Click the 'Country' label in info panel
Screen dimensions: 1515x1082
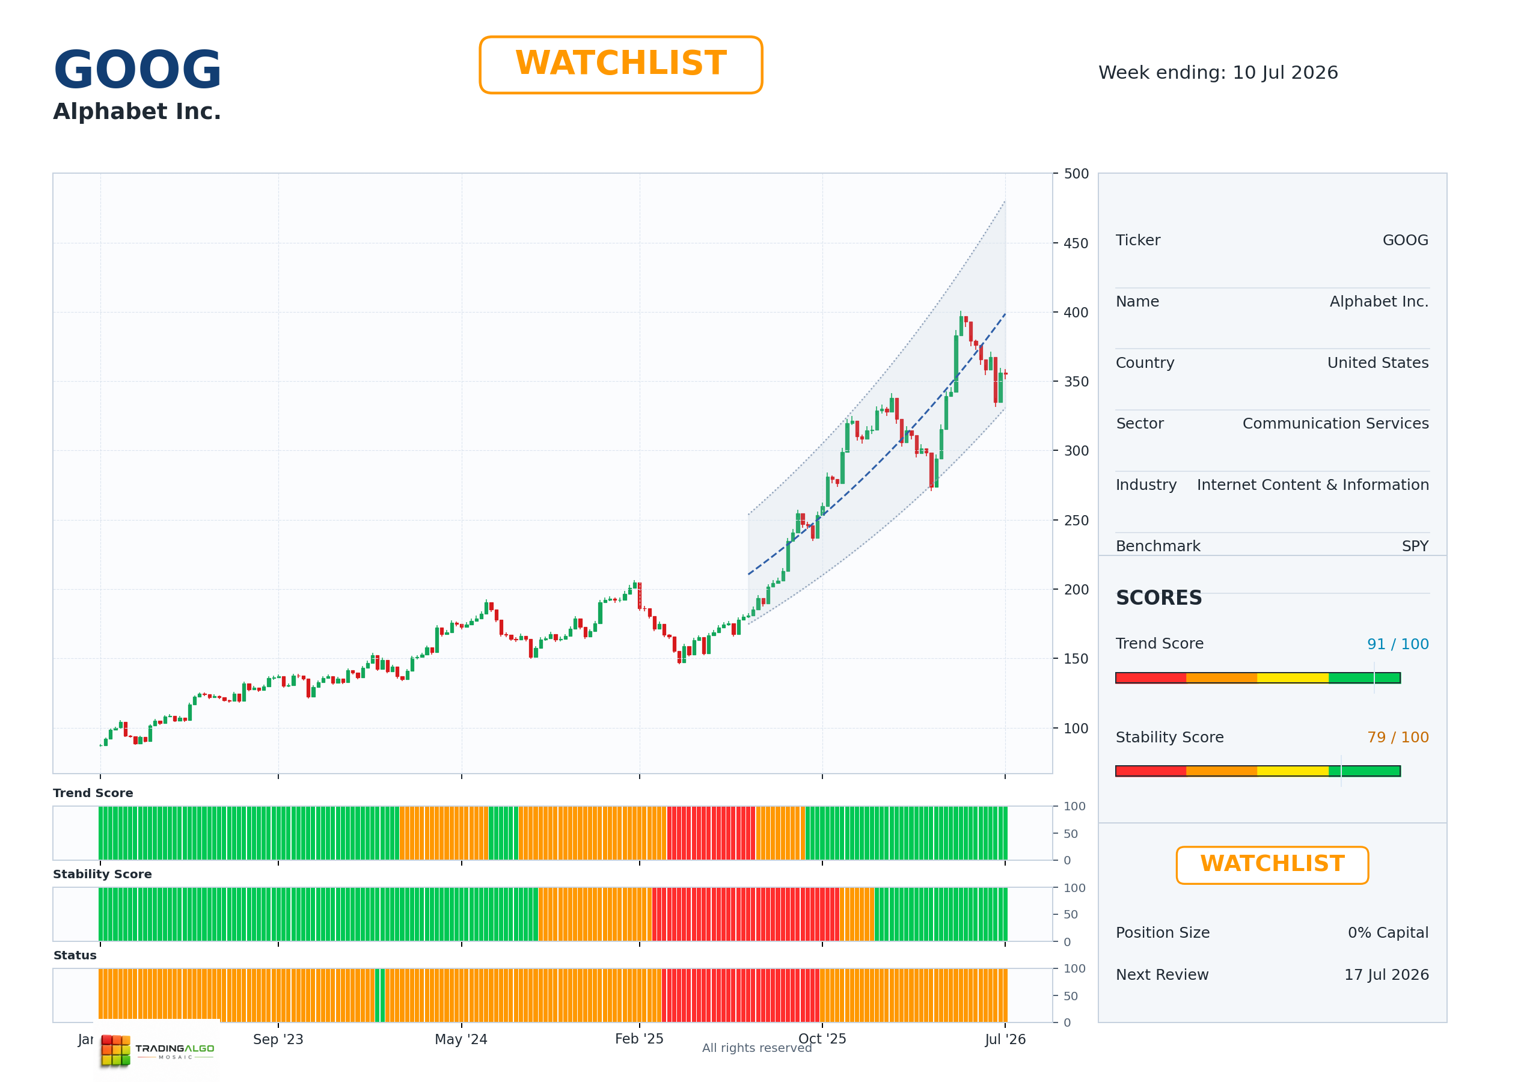coord(1145,363)
